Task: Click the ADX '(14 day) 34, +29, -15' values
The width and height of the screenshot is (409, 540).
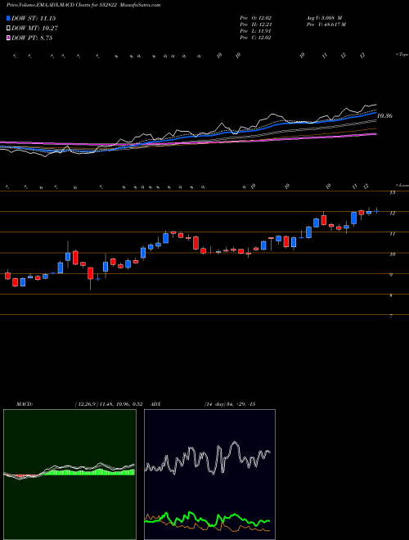Action: click(x=230, y=404)
